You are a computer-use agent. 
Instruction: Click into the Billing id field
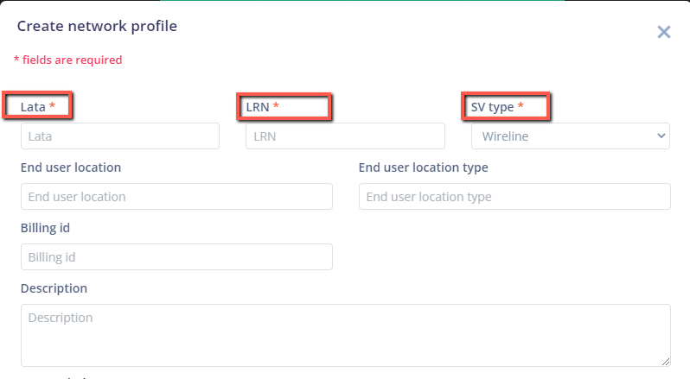[x=176, y=257]
